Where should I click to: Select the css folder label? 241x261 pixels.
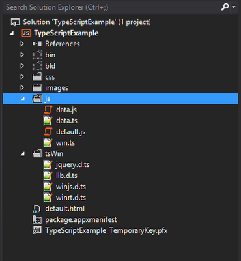(50, 77)
